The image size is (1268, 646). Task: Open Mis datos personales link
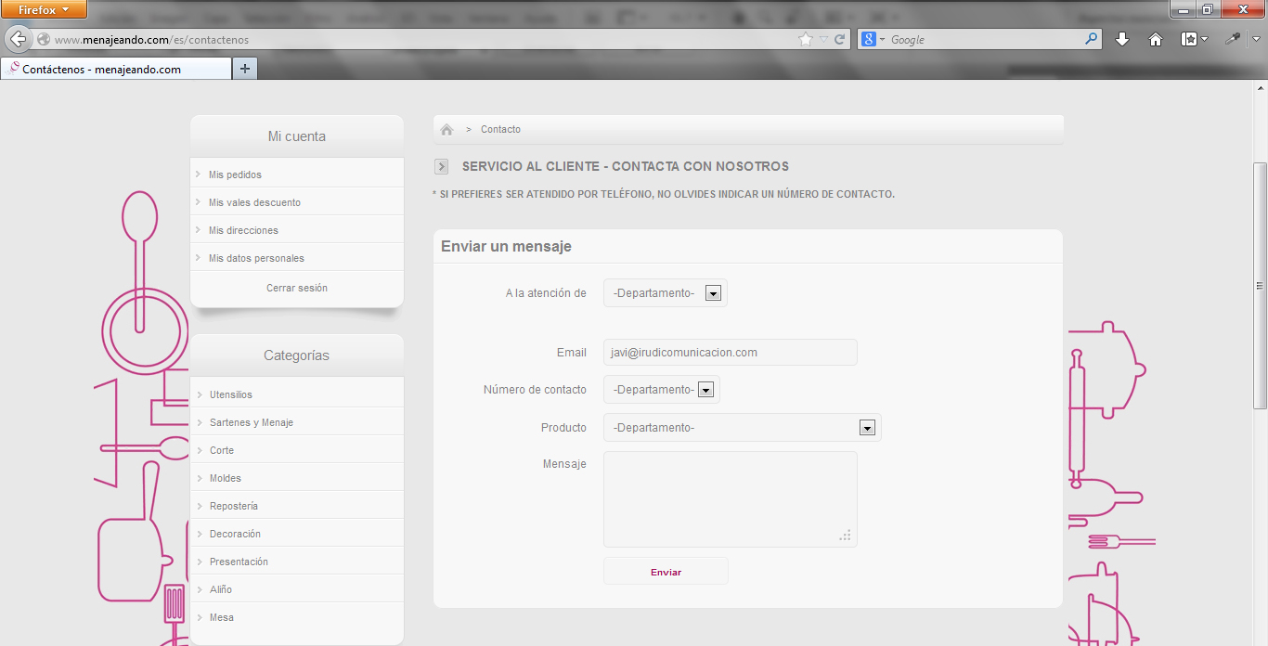click(256, 258)
